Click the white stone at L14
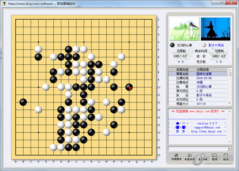 click(x=99, y=117)
